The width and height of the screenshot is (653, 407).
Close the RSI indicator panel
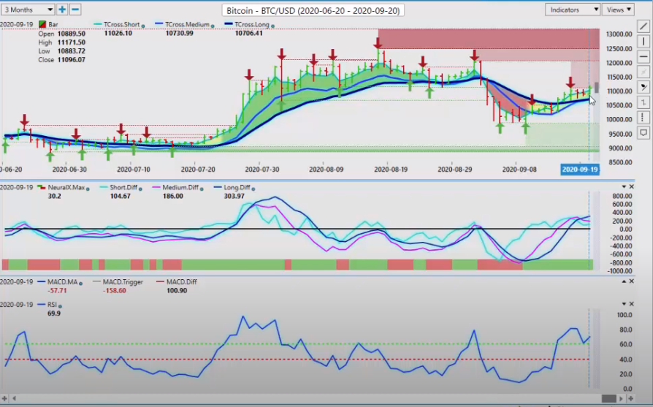click(x=631, y=304)
